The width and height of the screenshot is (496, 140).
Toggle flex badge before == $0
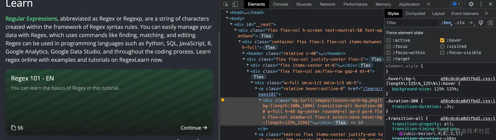(x=341, y=123)
